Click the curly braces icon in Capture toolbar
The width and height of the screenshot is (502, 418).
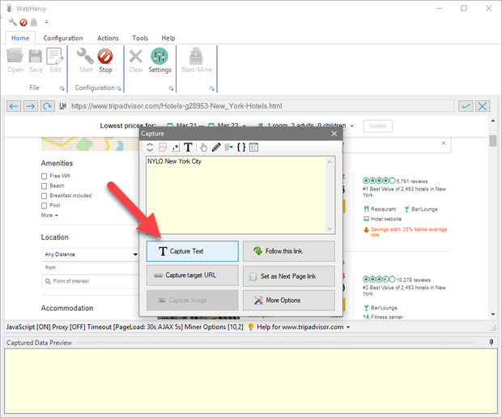tap(240, 147)
